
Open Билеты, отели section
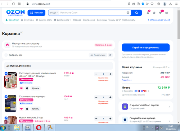pos(44,20)
